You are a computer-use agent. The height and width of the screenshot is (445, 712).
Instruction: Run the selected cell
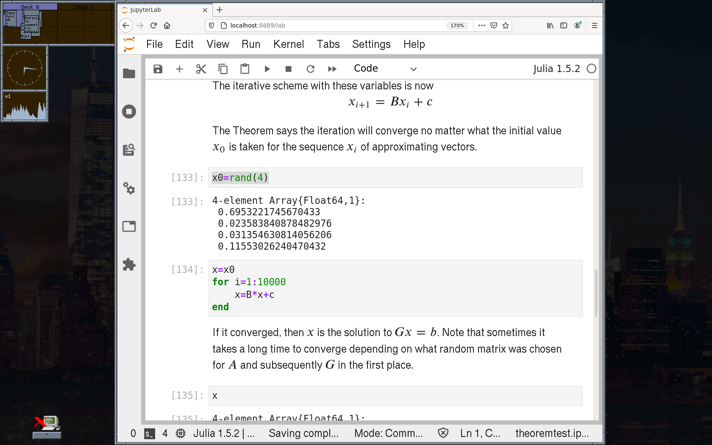click(x=267, y=69)
